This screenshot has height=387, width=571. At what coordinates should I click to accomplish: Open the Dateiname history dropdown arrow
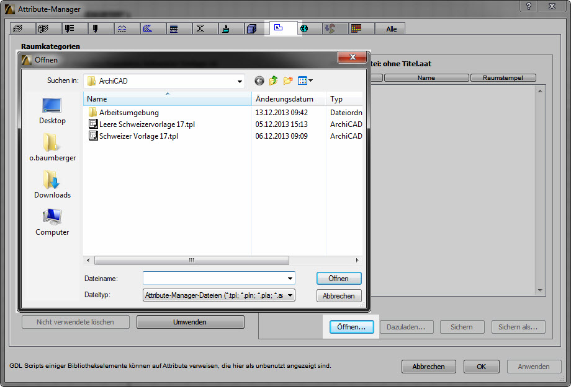coord(290,279)
